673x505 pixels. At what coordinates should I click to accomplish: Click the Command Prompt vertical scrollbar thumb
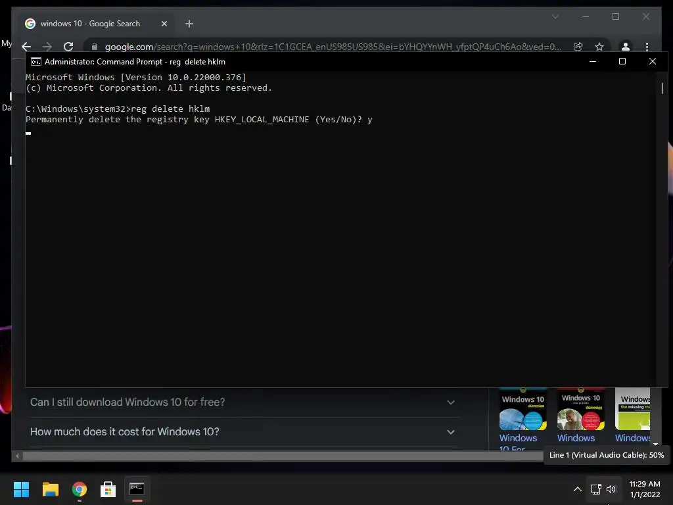pyautogui.click(x=662, y=89)
